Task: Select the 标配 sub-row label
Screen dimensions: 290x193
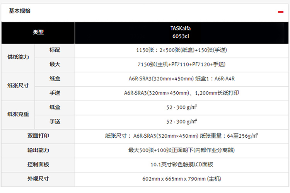Action: 55,50
